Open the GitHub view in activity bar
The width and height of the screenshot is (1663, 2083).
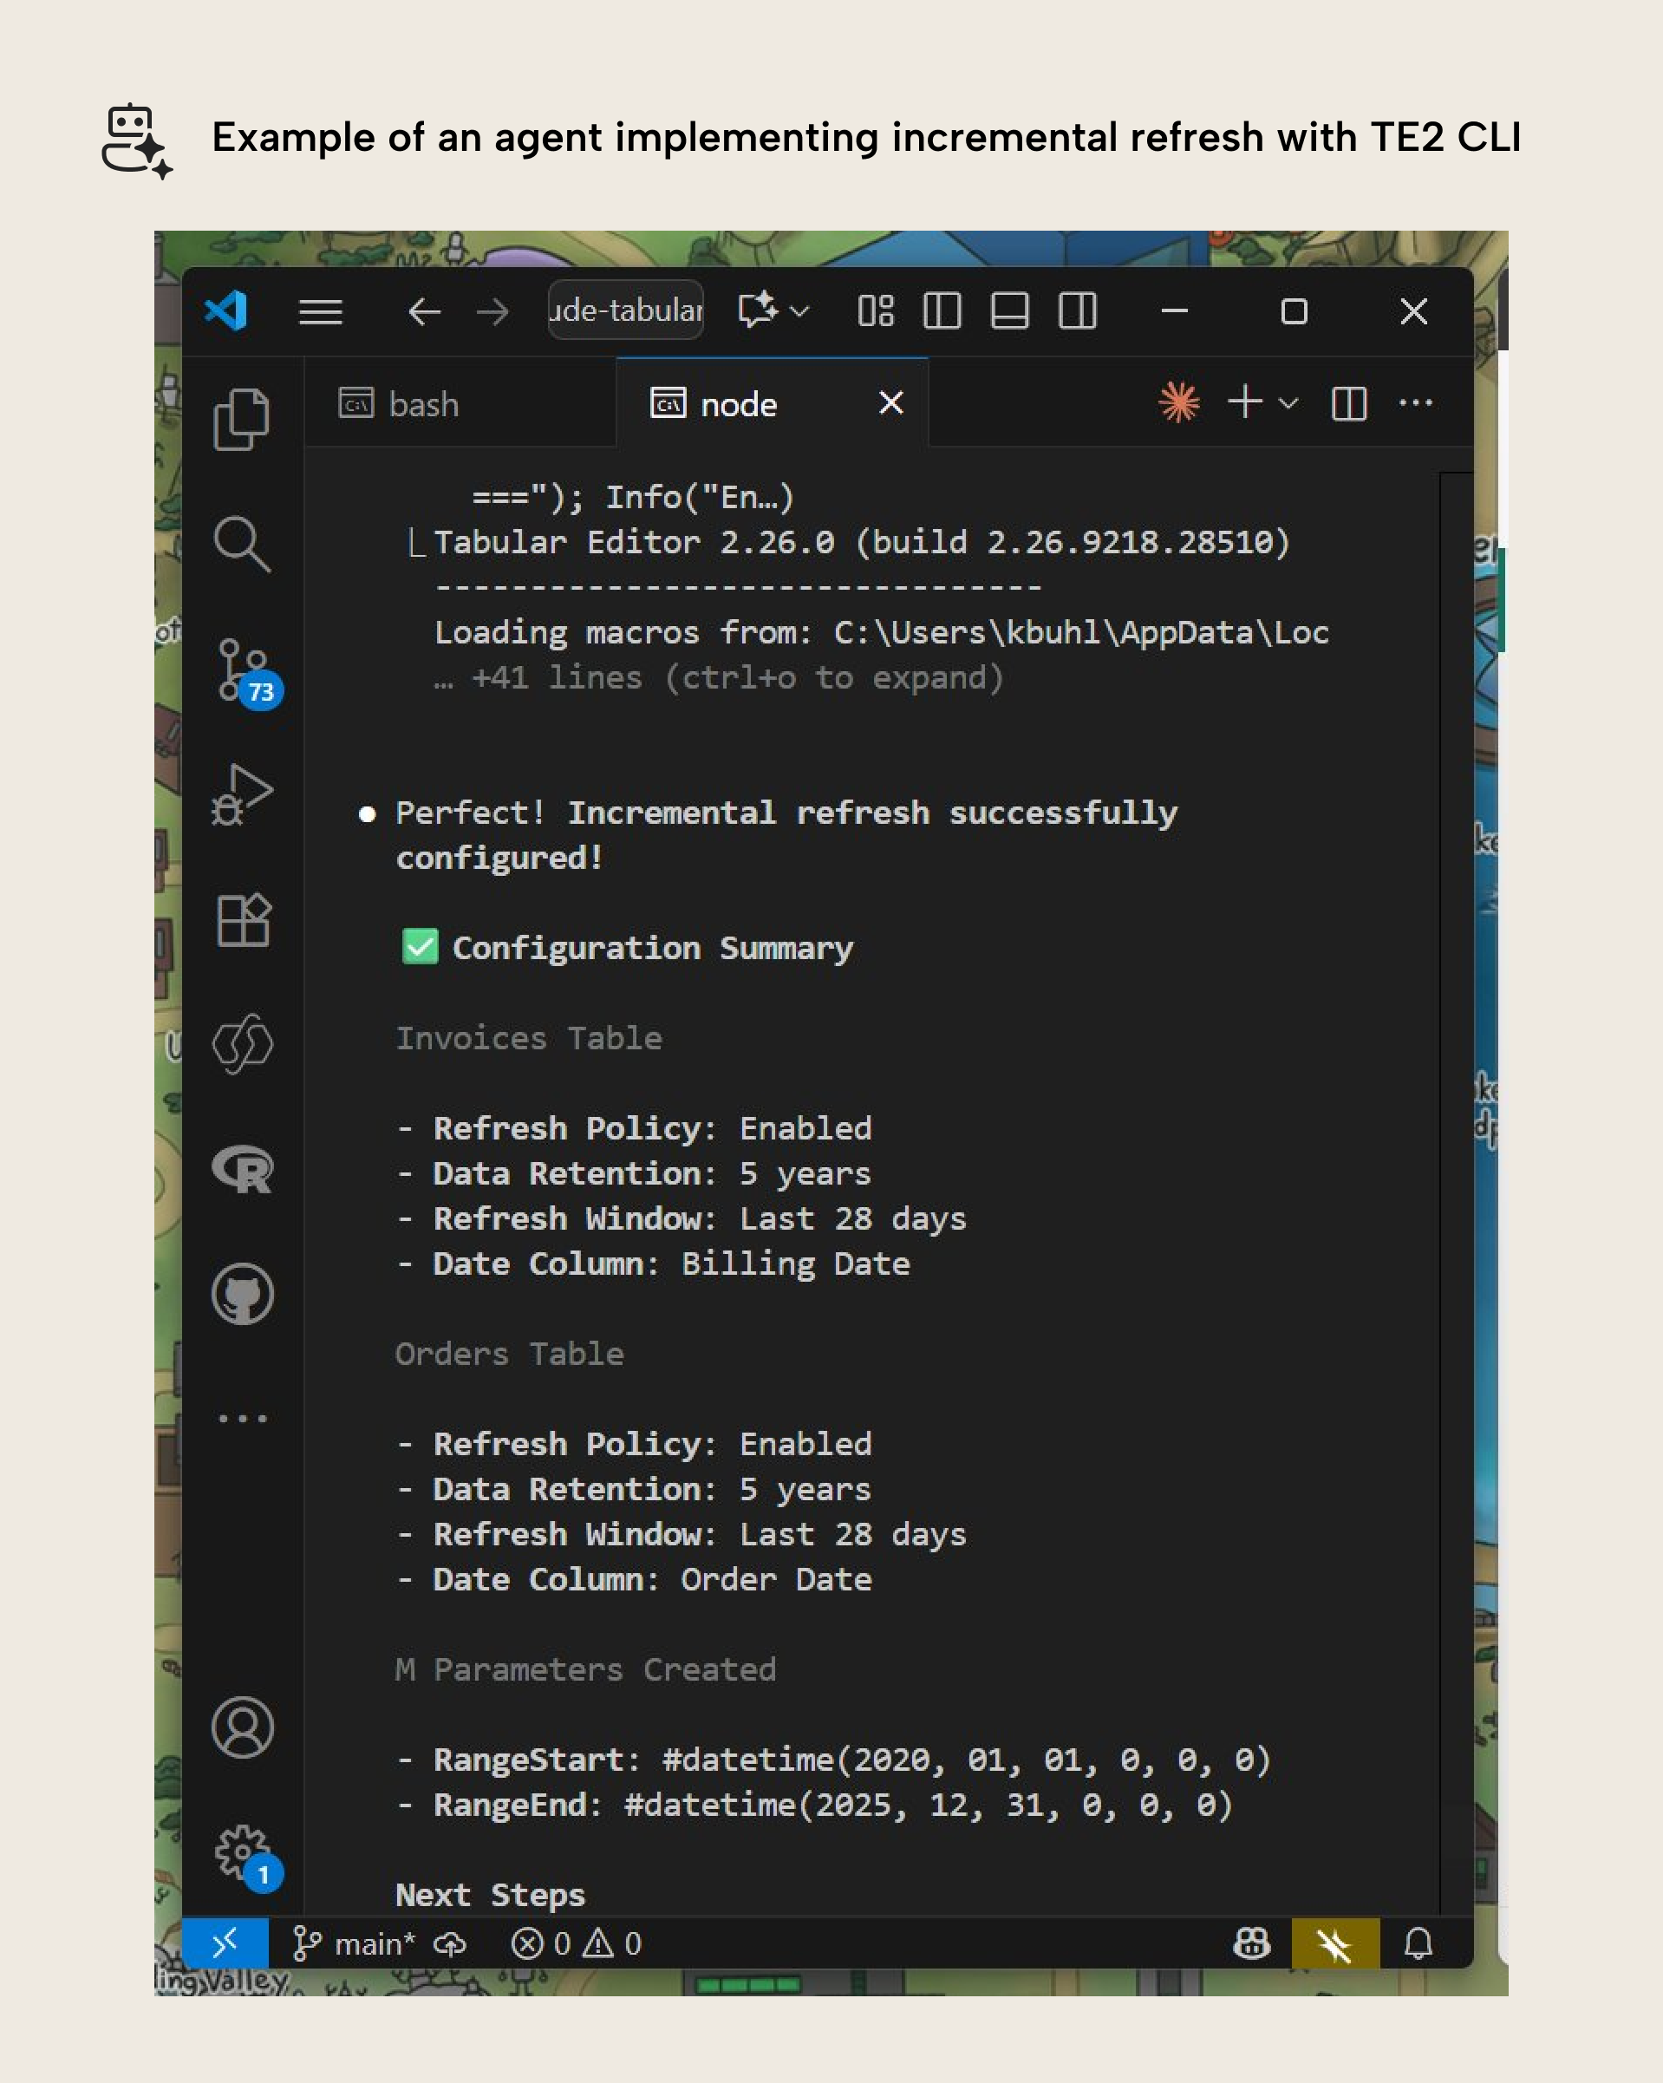coord(241,1294)
